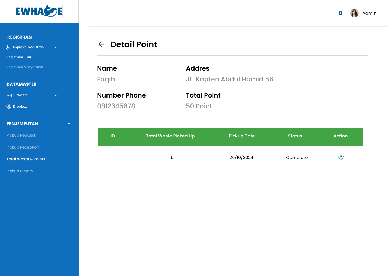Click the EWHALE logo
This screenshot has width=388, height=276.
click(39, 11)
